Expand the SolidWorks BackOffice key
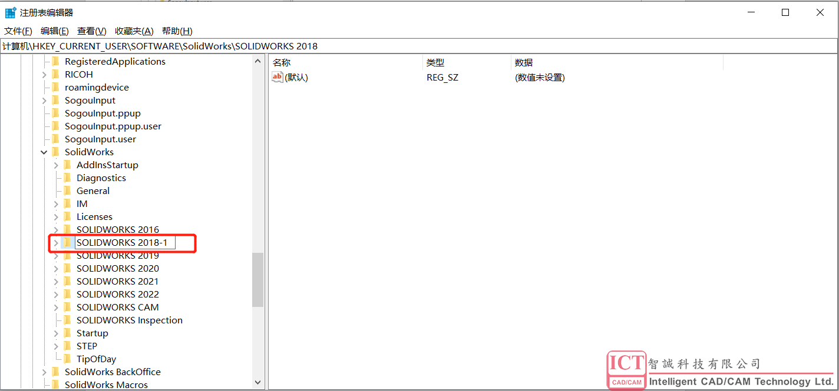The image size is (839, 391). [x=44, y=372]
